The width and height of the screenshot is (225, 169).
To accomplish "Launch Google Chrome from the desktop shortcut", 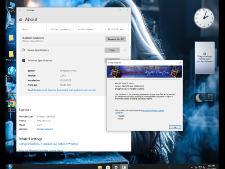I will [12, 105].
